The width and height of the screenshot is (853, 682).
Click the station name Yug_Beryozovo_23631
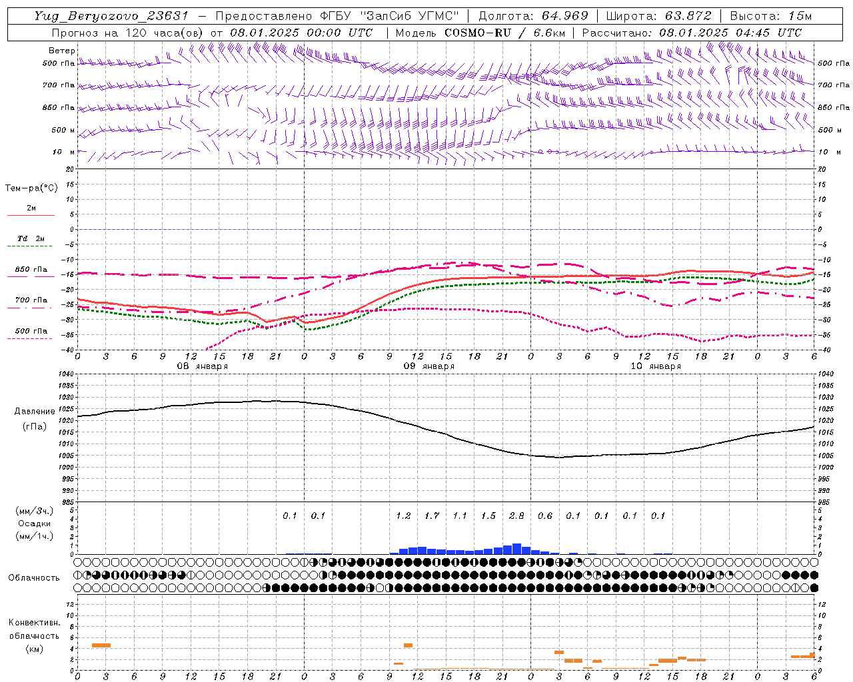(x=111, y=16)
